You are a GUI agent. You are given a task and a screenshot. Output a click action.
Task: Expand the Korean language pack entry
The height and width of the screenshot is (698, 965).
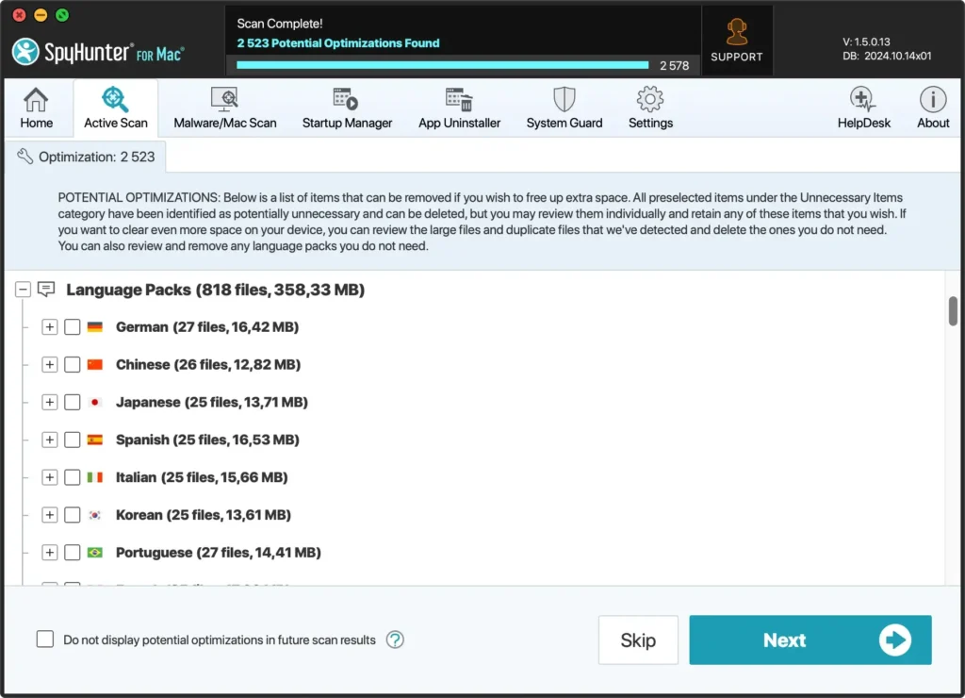pos(49,515)
